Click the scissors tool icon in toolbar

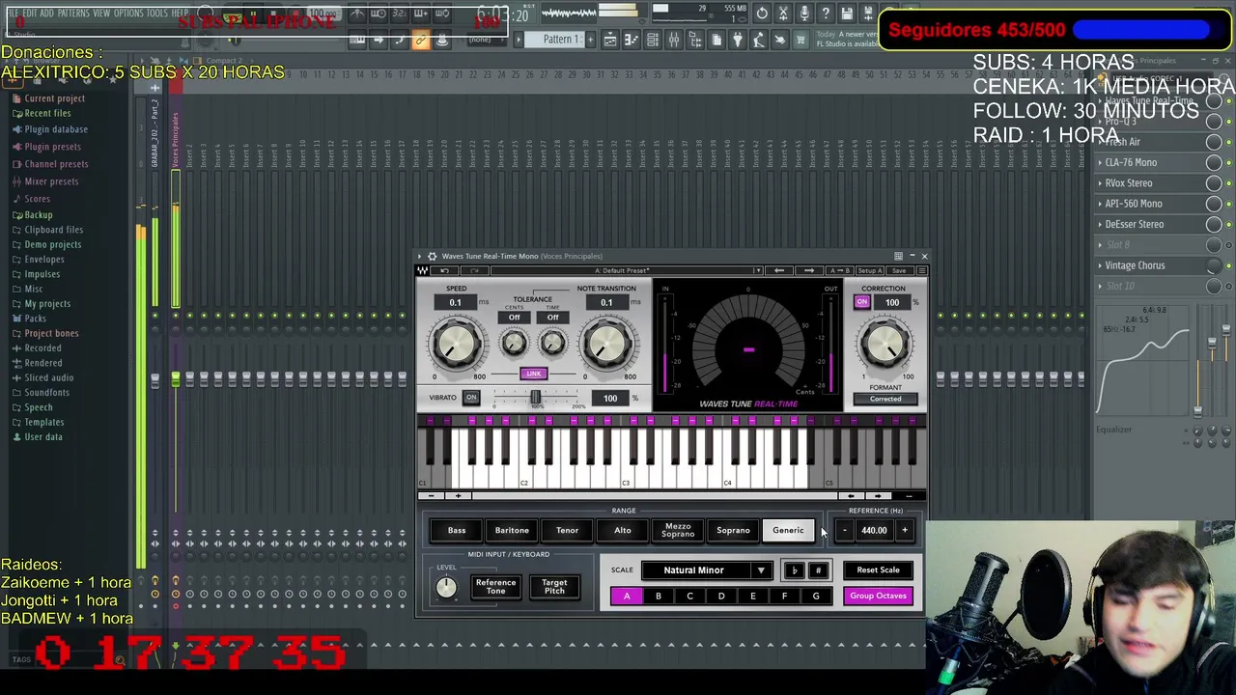point(783,14)
